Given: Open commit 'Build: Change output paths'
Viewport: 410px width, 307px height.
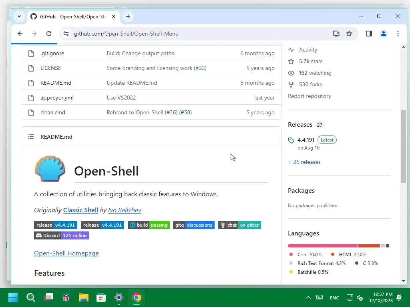Looking at the screenshot, I should [x=141, y=53].
